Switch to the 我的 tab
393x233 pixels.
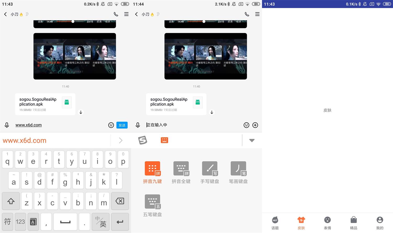click(x=380, y=223)
